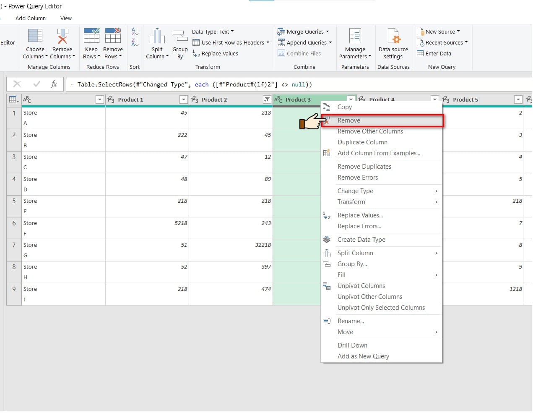Click the formula bar text field
The width and height of the screenshot is (533, 413).
tap(299, 84)
